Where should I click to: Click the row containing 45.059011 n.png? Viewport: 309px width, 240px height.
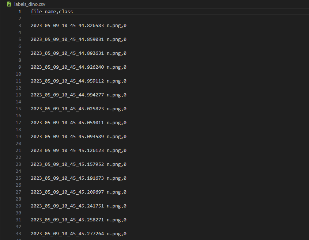(79, 123)
